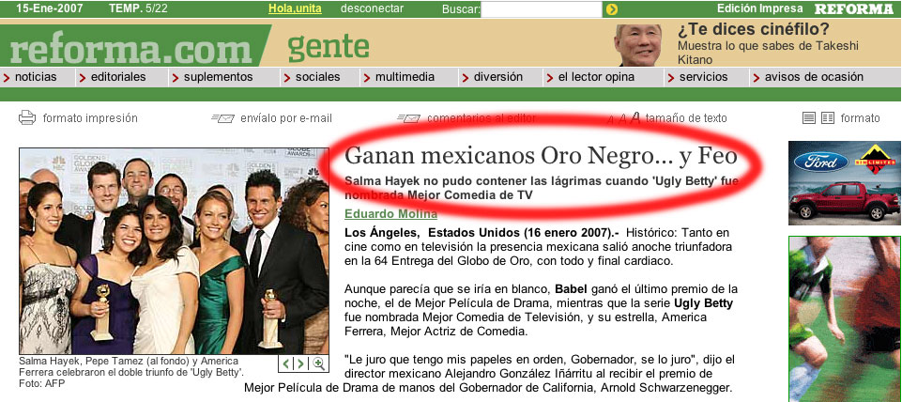Screen dimensions: 902x402
Task: Select two-column formato icon
Action: click(827, 118)
